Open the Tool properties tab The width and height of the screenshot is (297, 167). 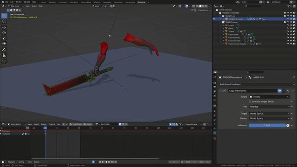pyautogui.click(x=214, y=77)
